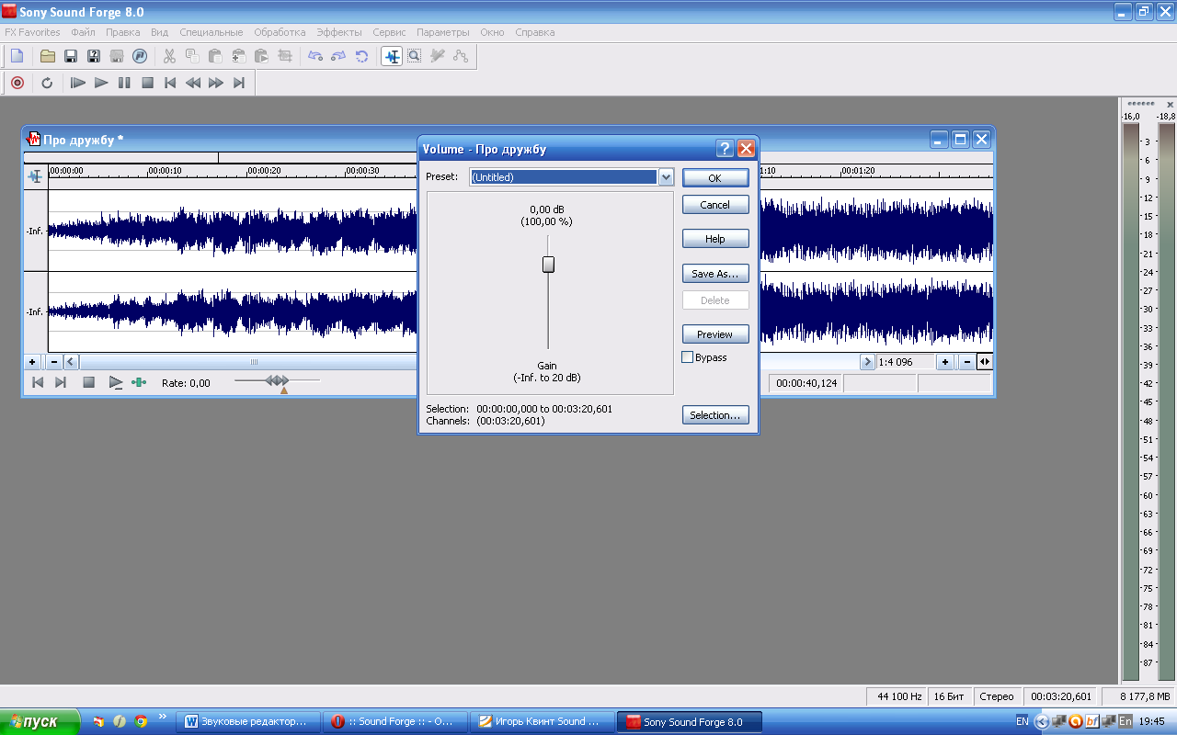Image resolution: width=1177 pixels, height=735 pixels.
Task: Go to End in main transport toolbar
Action: 239,83
